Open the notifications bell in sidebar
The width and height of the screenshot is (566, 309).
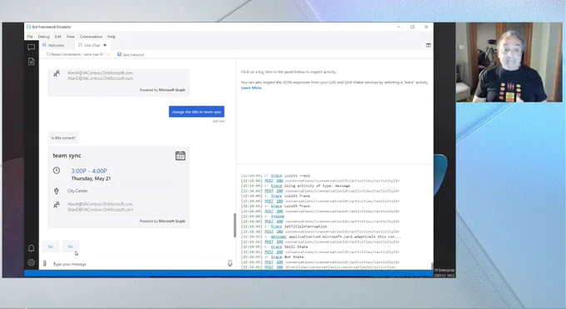click(x=31, y=248)
